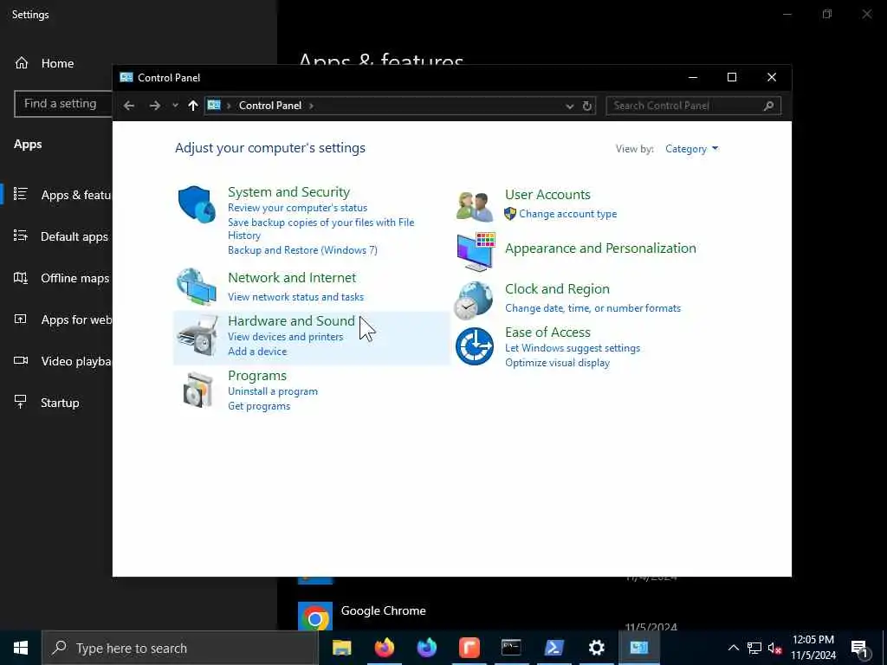The width and height of the screenshot is (887, 665).
Task: Open Change account type
Action: tap(568, 214)
